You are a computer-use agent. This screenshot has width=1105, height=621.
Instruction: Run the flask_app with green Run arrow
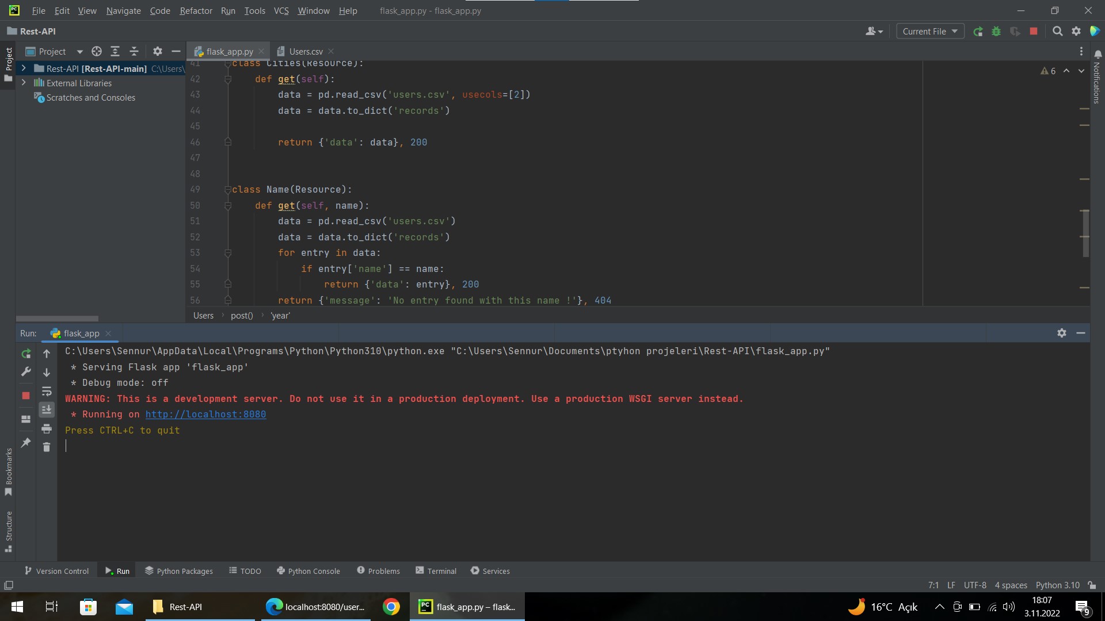(978, 32)
